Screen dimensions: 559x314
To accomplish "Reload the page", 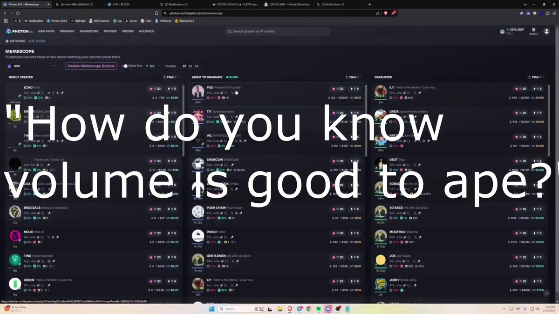I will click(18, 13).
